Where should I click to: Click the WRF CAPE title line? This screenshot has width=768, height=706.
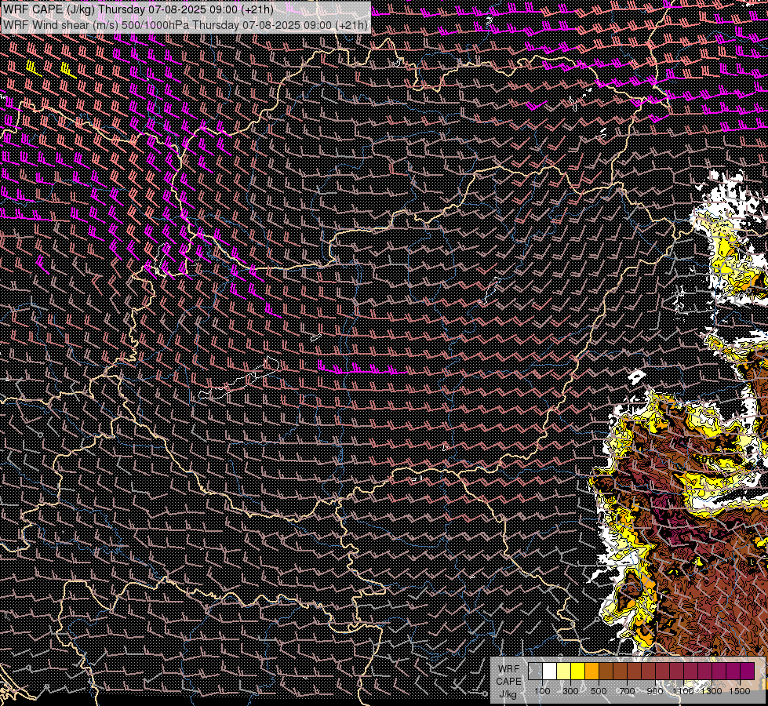[138, 9]
